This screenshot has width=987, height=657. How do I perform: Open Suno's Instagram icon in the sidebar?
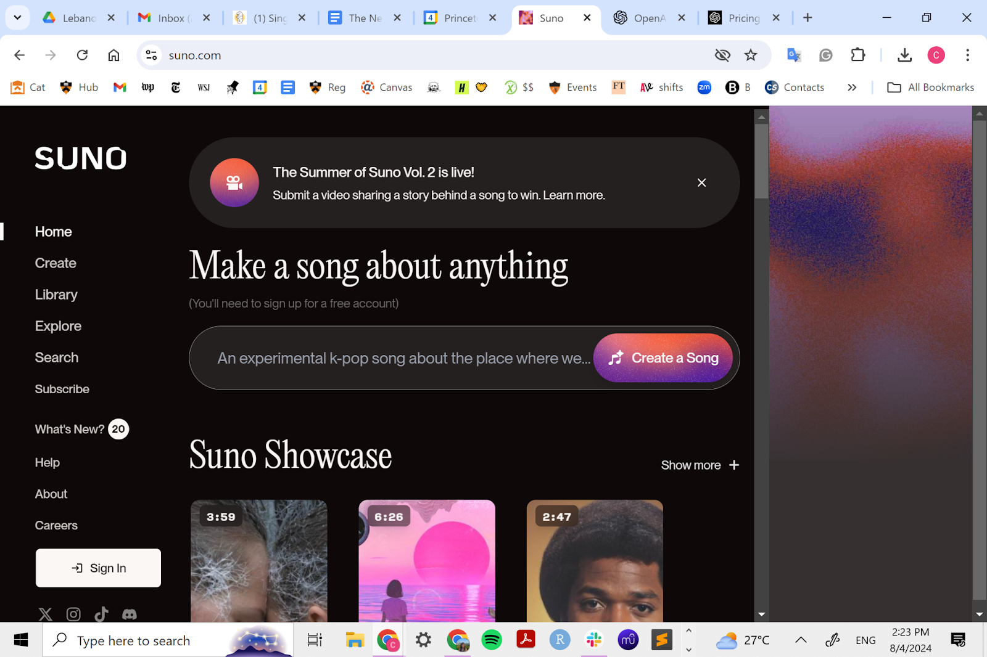click(x=73, y=614)
